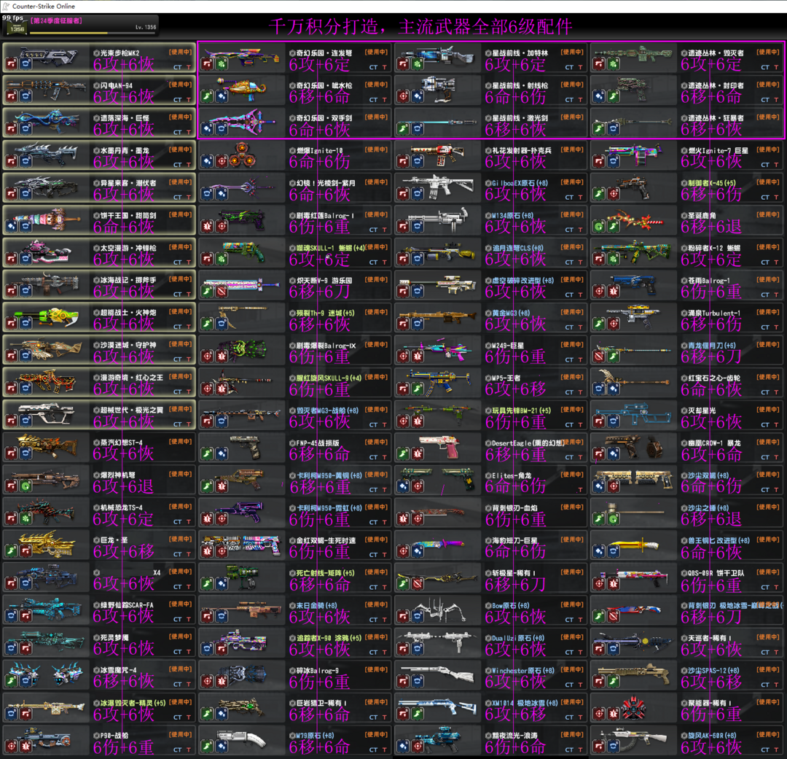Click green boot icon on 星战前线·激光剑
Viewport: 787px width, 759px height.
click(x=403, y=129)
